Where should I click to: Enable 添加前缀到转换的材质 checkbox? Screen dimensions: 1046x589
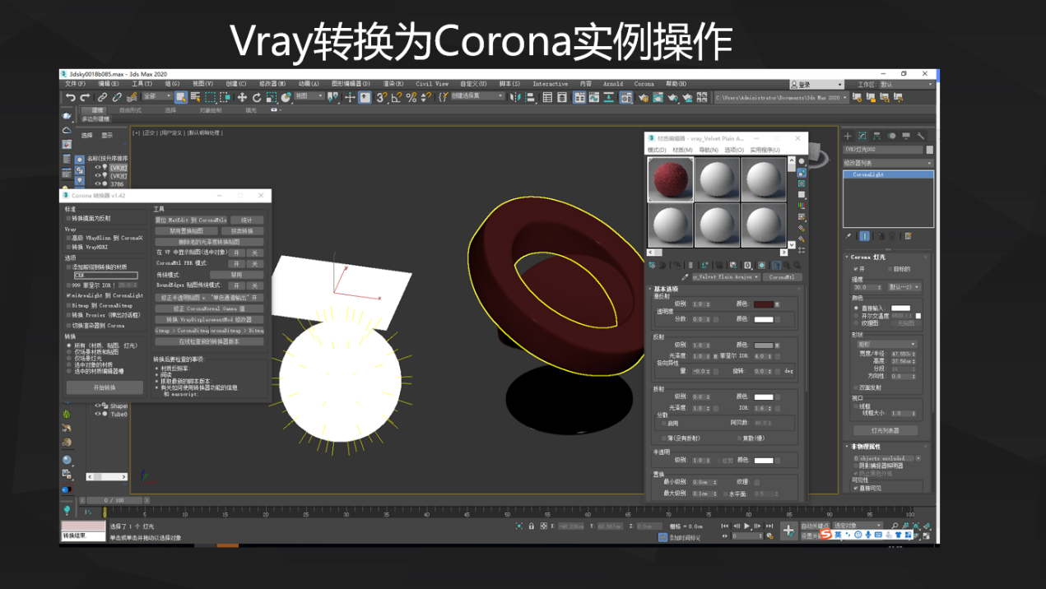(x=68, y=267)
